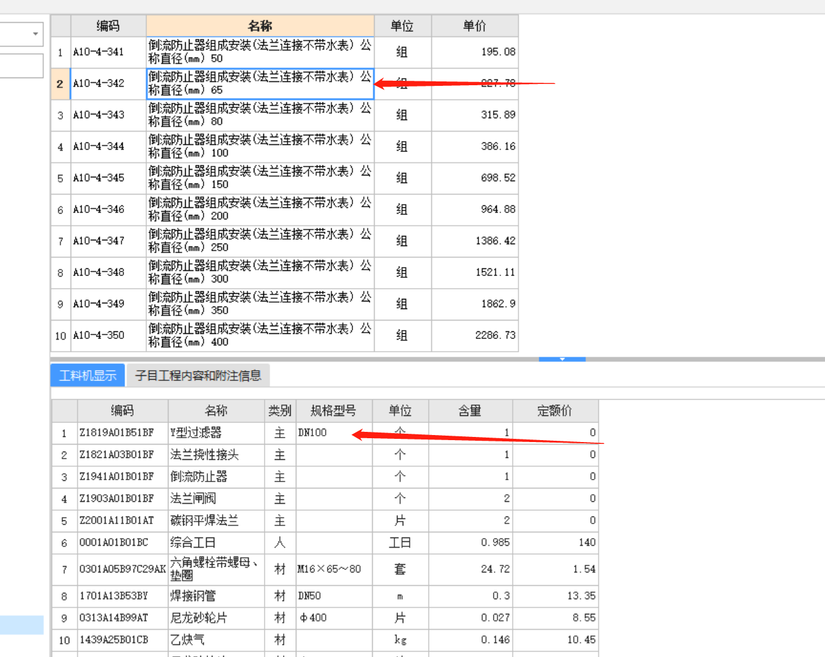Screen dimensions: 825x657
Task: Collapse the panel using the blue splitter arrow
Action: coord(562,359)
